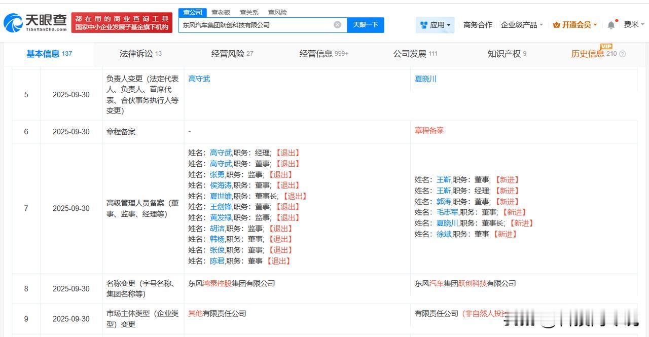Click the 2025-09-30 date in row 7
Viewport: 649px width, 337px height.
(71, 208)
